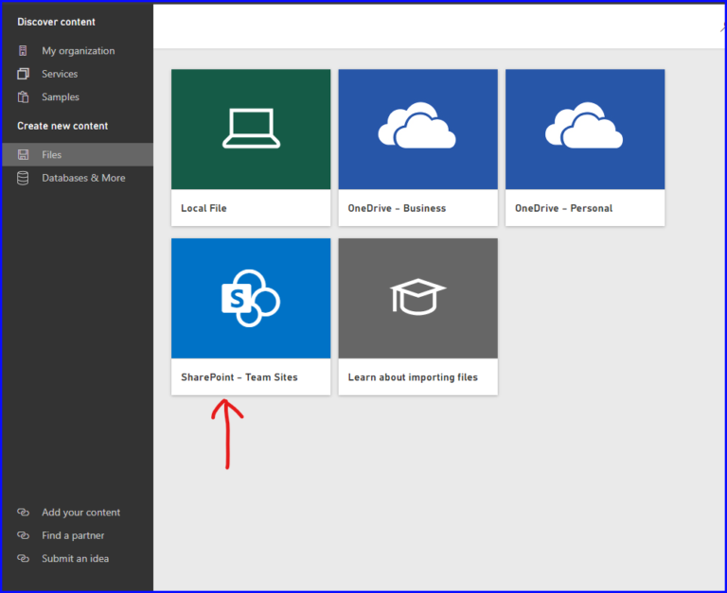Viewport: 727px width, 593px height.
Task: Open My organization in the sidebar
Action: tap(78, 51)
